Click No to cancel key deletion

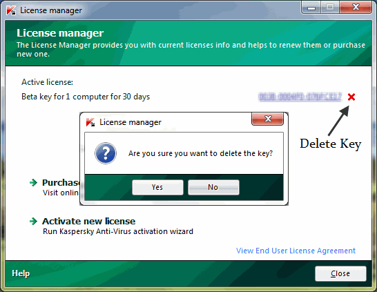coord(213,187)
